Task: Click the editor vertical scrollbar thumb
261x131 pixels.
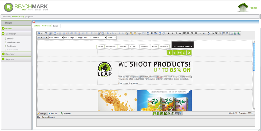Action: point(254,57)
